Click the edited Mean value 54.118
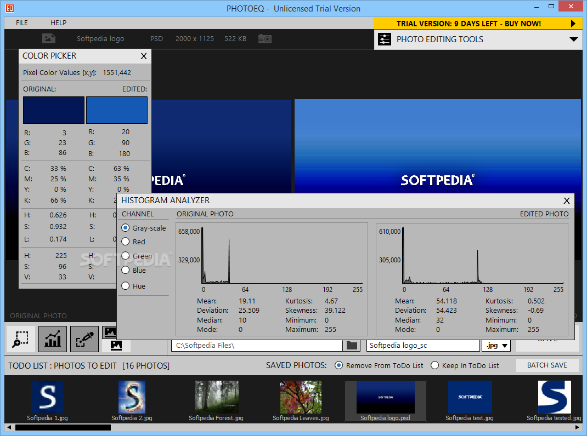Image resolution: width=587 pixels, height=436 pixels. coord(446,301)
